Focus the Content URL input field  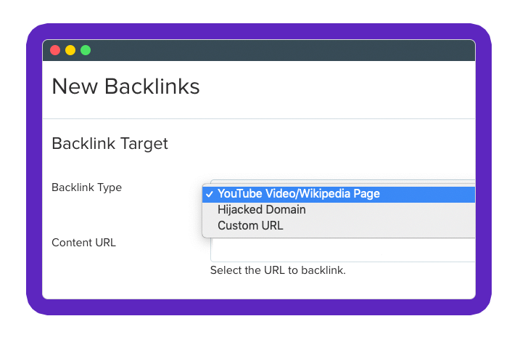343,250
